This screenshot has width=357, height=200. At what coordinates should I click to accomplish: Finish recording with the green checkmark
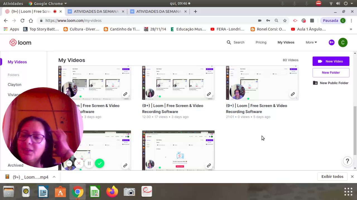coord(100,163)
